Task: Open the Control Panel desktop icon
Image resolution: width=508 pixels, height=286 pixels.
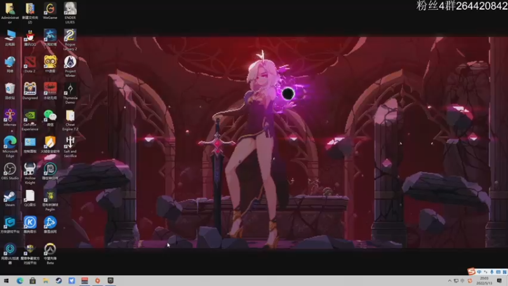Action: point(30,145)
